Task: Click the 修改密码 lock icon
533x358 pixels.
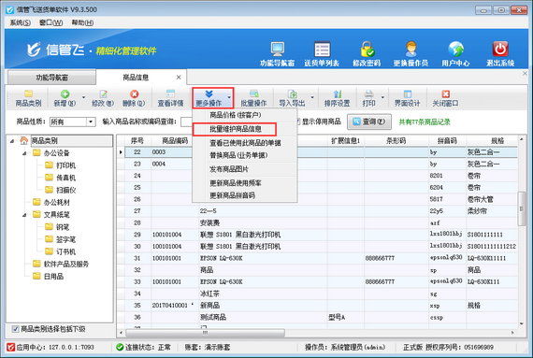Action: [x=367, y=50]
